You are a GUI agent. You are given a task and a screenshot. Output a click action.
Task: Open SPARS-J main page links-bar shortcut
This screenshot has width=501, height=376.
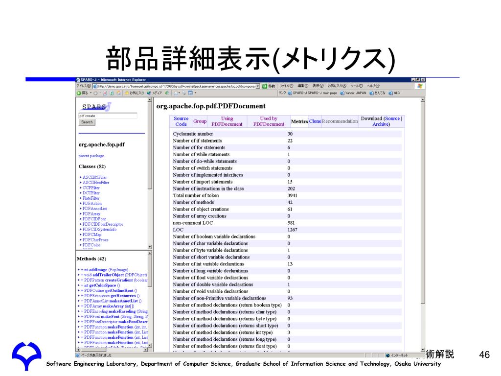click(x=313, y=93)
